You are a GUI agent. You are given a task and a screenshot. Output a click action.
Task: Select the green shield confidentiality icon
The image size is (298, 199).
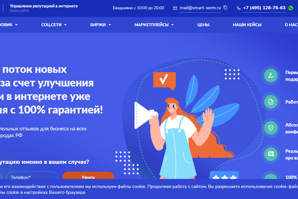tap(271, 128)
